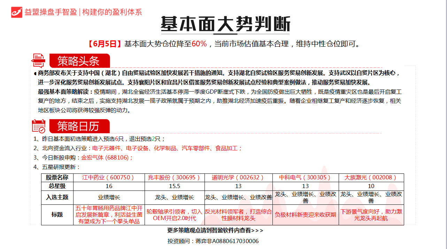
Task: Click the 反光材料领军者 report title
Action: click(238, 215)
